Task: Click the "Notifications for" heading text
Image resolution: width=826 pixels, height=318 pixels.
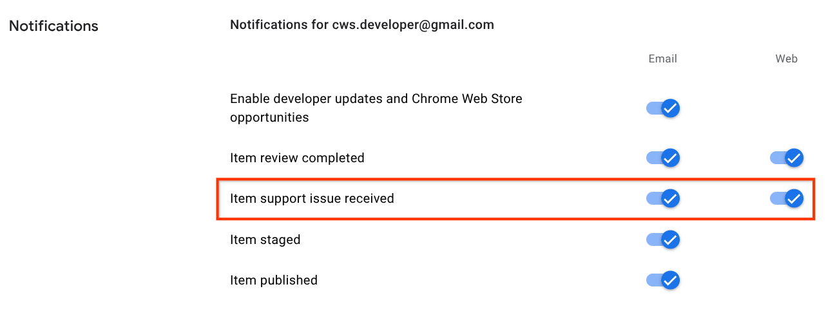Action: pyautogui.click(x=279, y=25)
